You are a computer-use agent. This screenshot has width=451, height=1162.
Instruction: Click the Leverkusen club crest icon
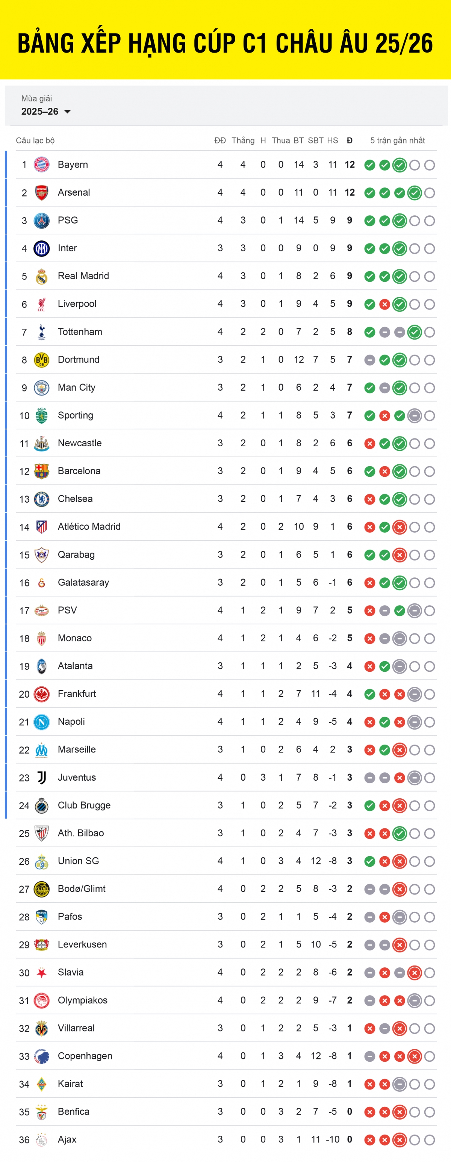coord(42,944)
